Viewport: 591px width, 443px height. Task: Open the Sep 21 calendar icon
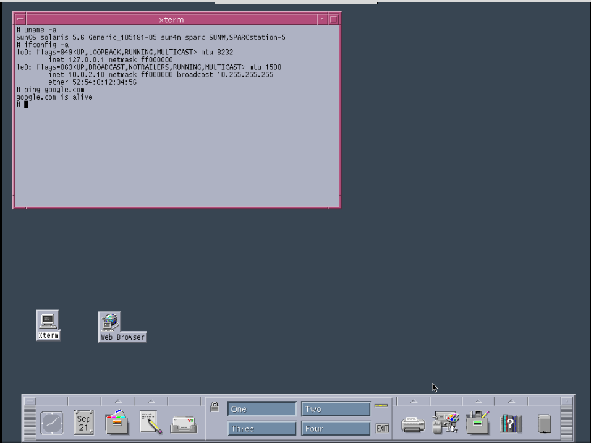tap(83, 423)
